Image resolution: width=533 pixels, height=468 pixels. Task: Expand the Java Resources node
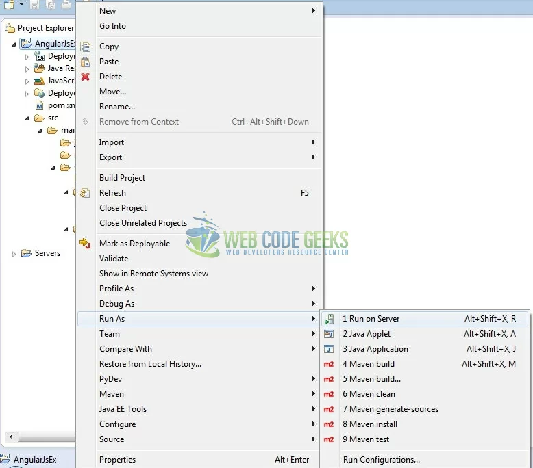pos(27,69)
